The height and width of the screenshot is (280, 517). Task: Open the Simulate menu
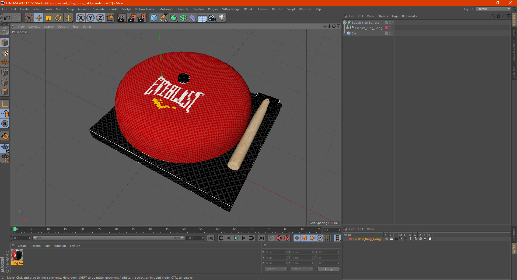pos(99,9)
